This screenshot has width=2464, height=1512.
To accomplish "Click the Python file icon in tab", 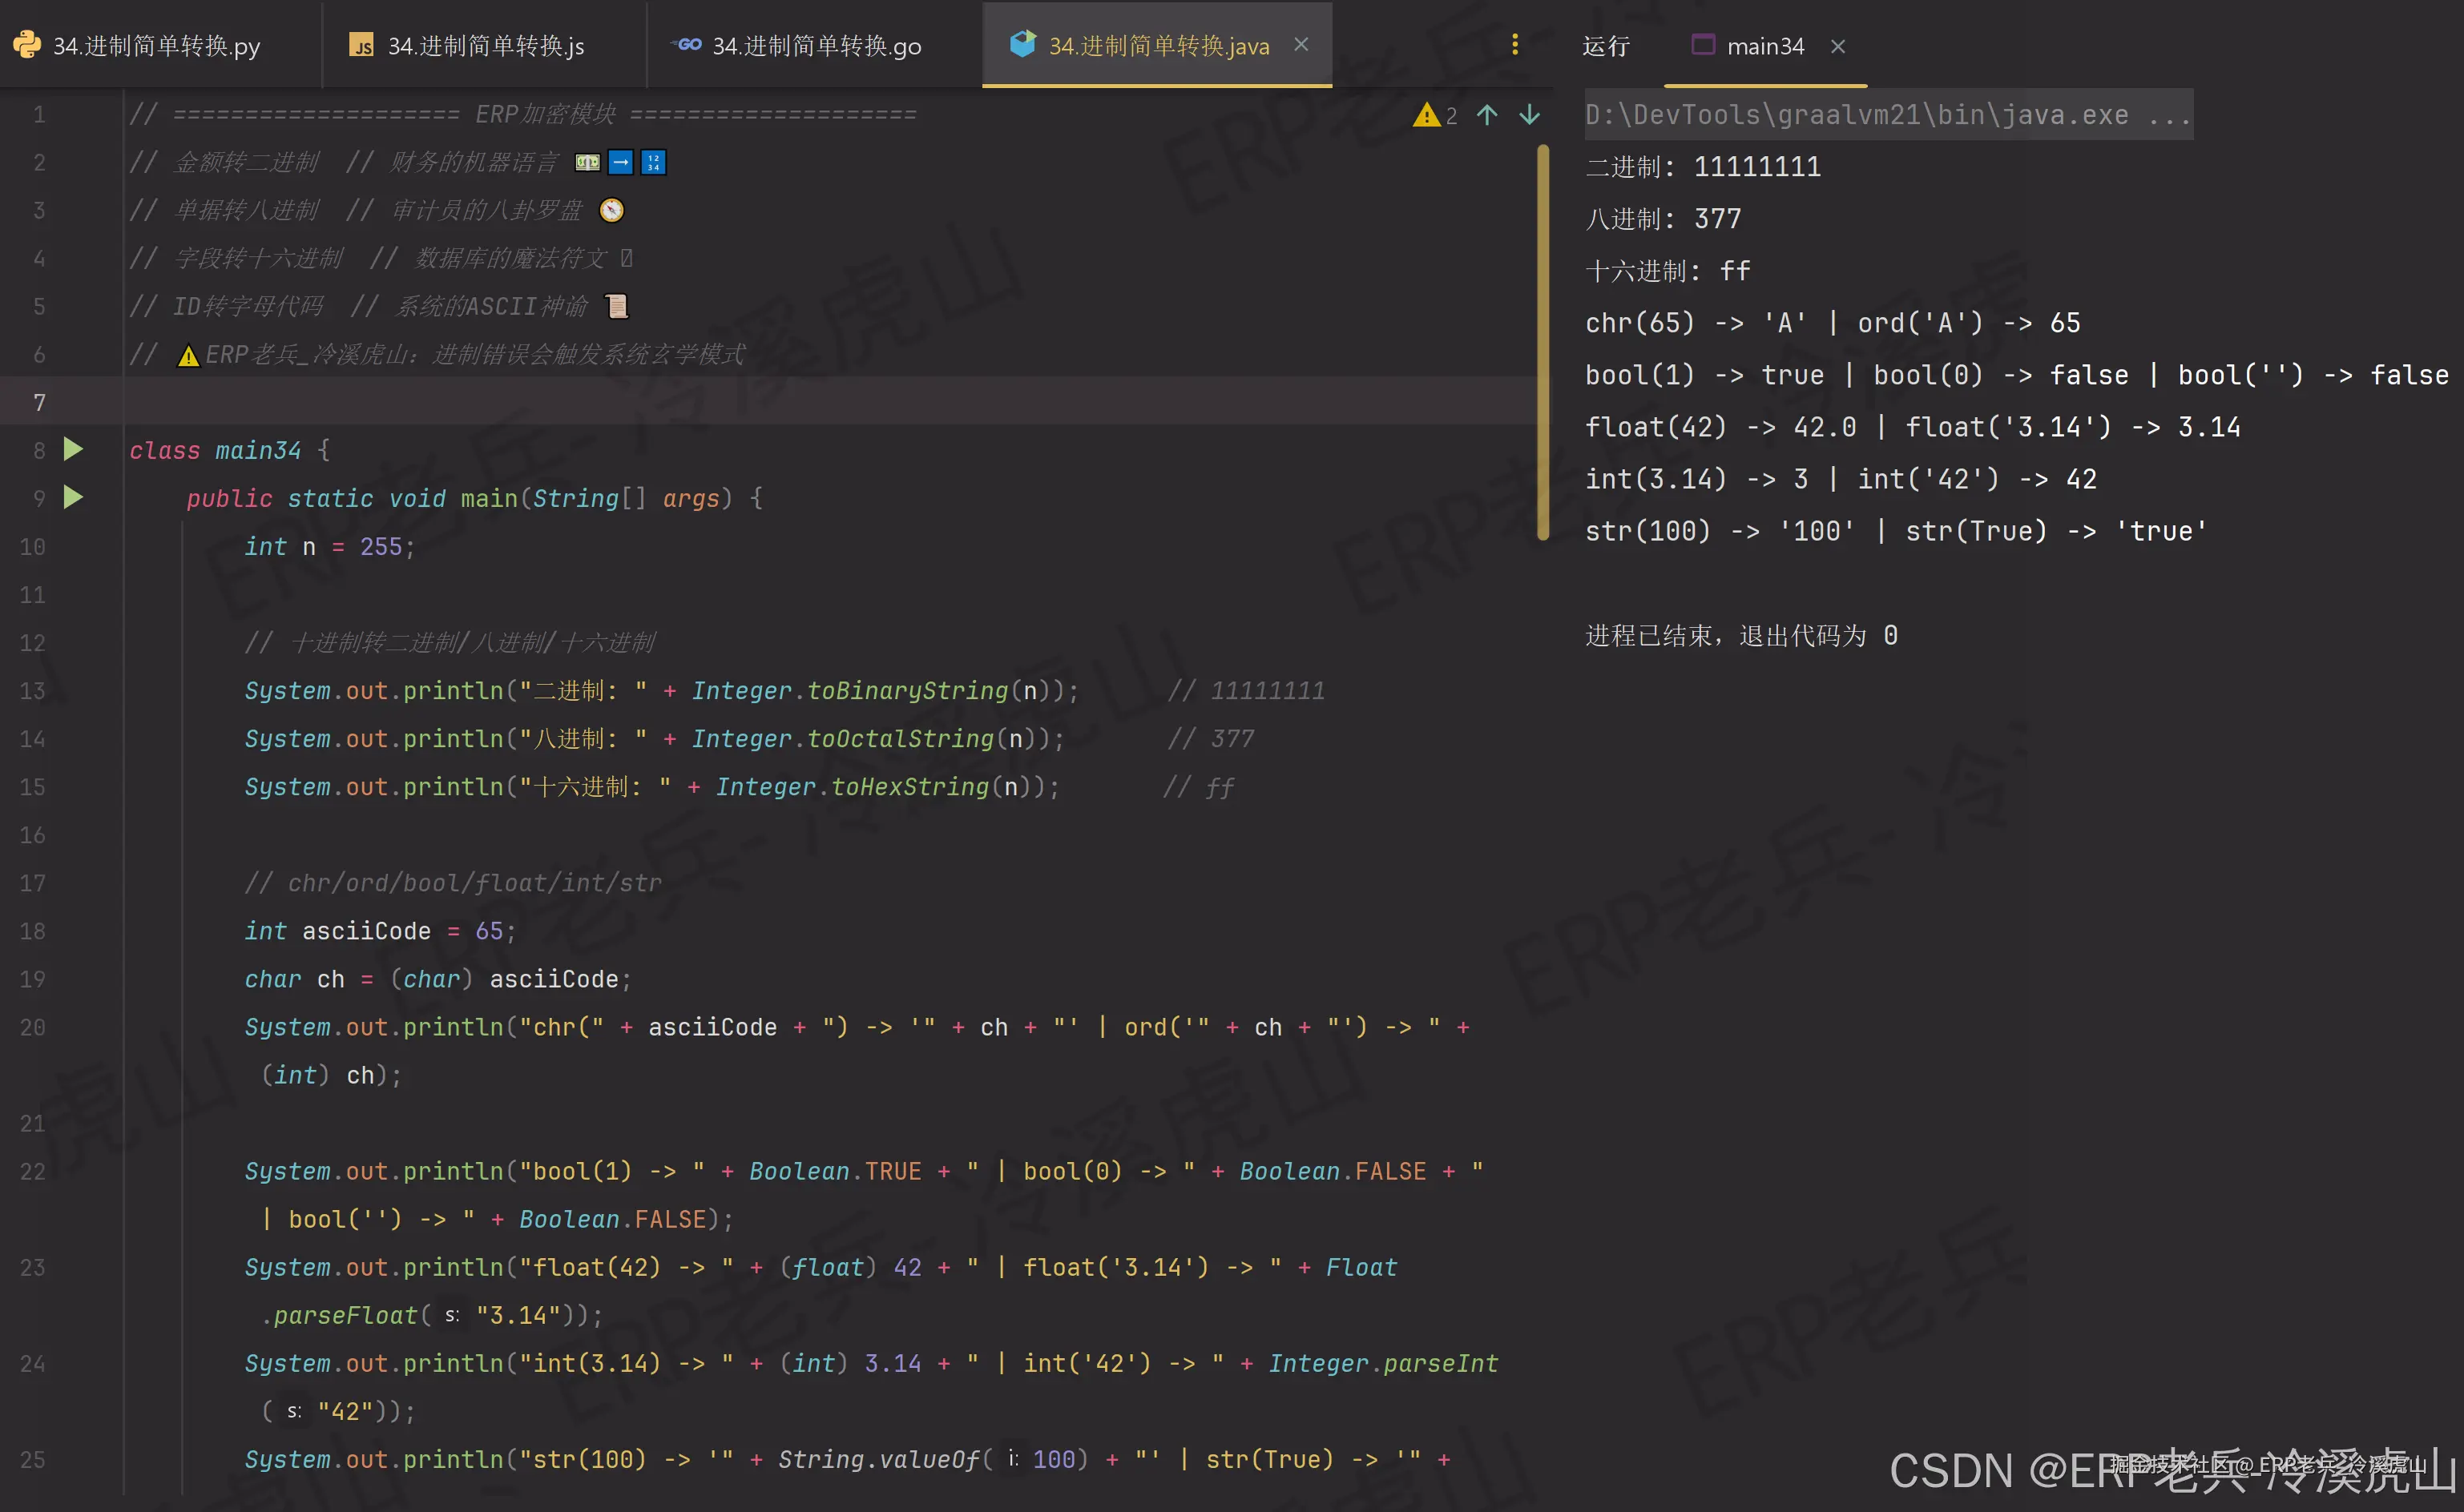I will tap(27, 45).
